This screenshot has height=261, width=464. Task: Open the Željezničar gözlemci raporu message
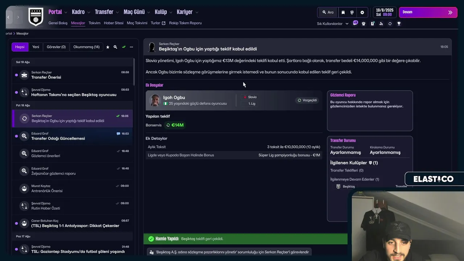[72, 171]
